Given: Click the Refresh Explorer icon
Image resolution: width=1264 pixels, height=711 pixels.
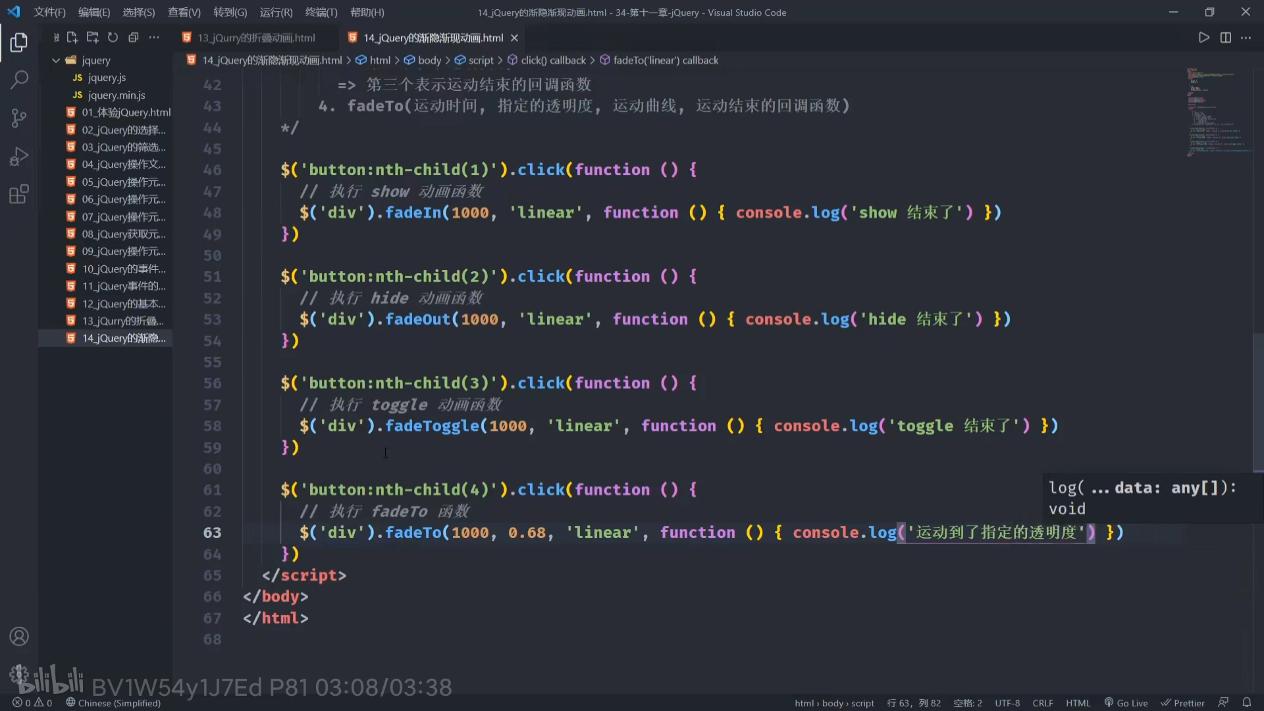Looking at the screenshot, I should (113, 38).
